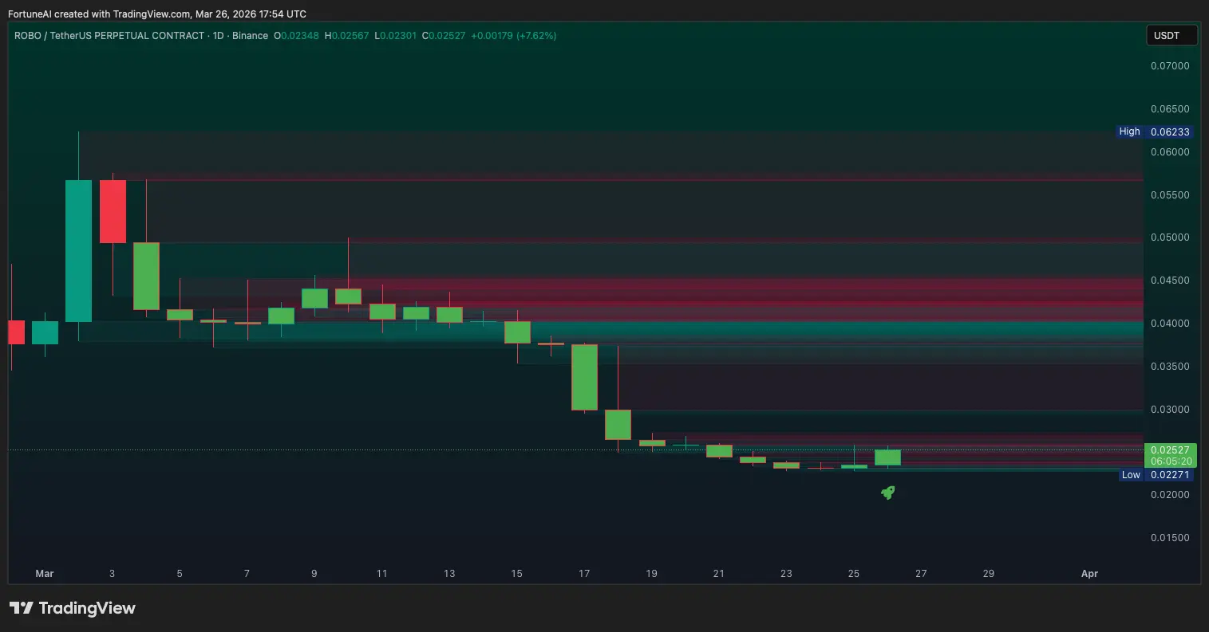Screen dimensions: 1209x632
Task: Click the open value O0.02348
Action: pyautogui.click(x=296, y=36)
